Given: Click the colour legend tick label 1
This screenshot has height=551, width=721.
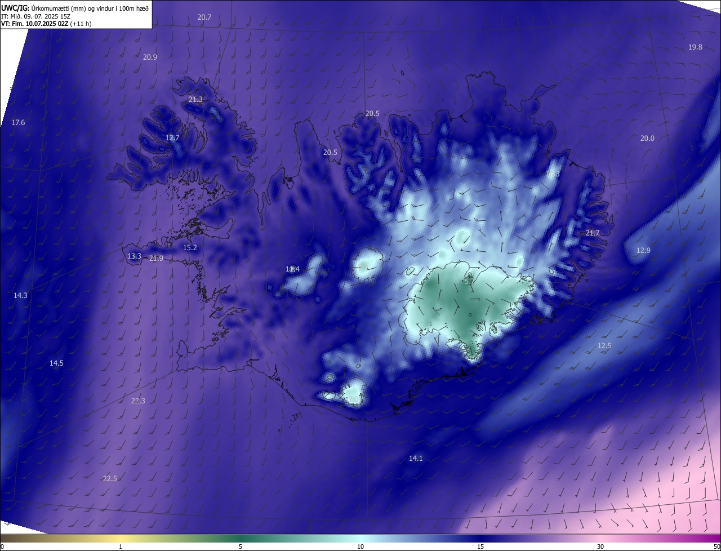Looking at the screenshot, I should tap(121, 547).
